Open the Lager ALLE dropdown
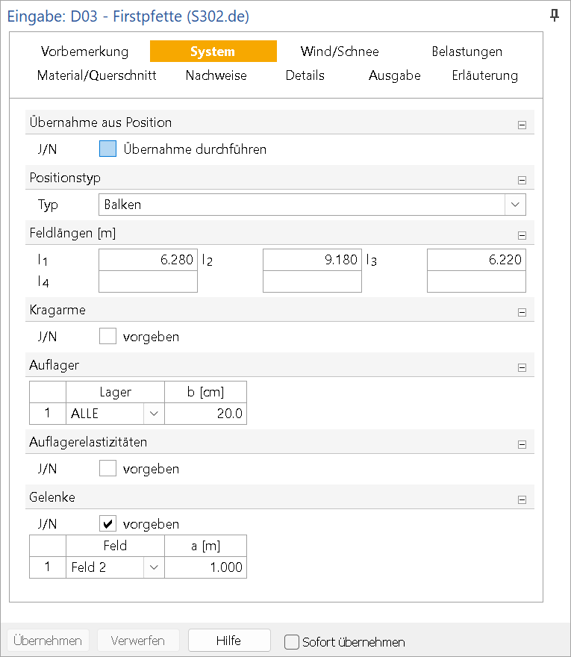Image resolution: width=571 pixels, height=657 pixels. (154, 414)
